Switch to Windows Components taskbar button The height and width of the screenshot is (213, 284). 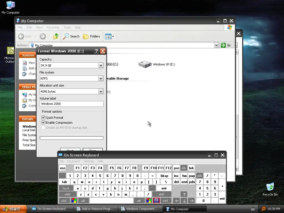pos(140,209)
